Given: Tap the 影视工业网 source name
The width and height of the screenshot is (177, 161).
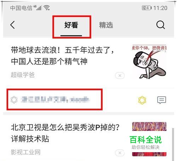Looking at the screenshot, I should [25, 152].
